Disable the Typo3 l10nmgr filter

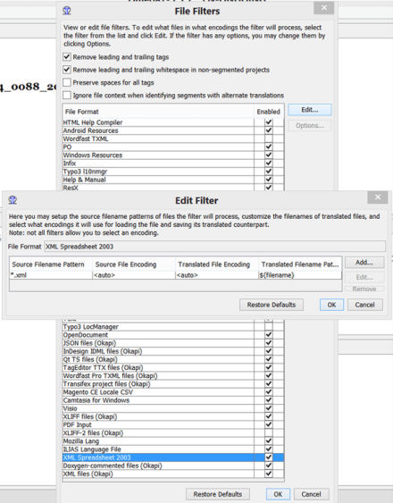coord(269,172)
